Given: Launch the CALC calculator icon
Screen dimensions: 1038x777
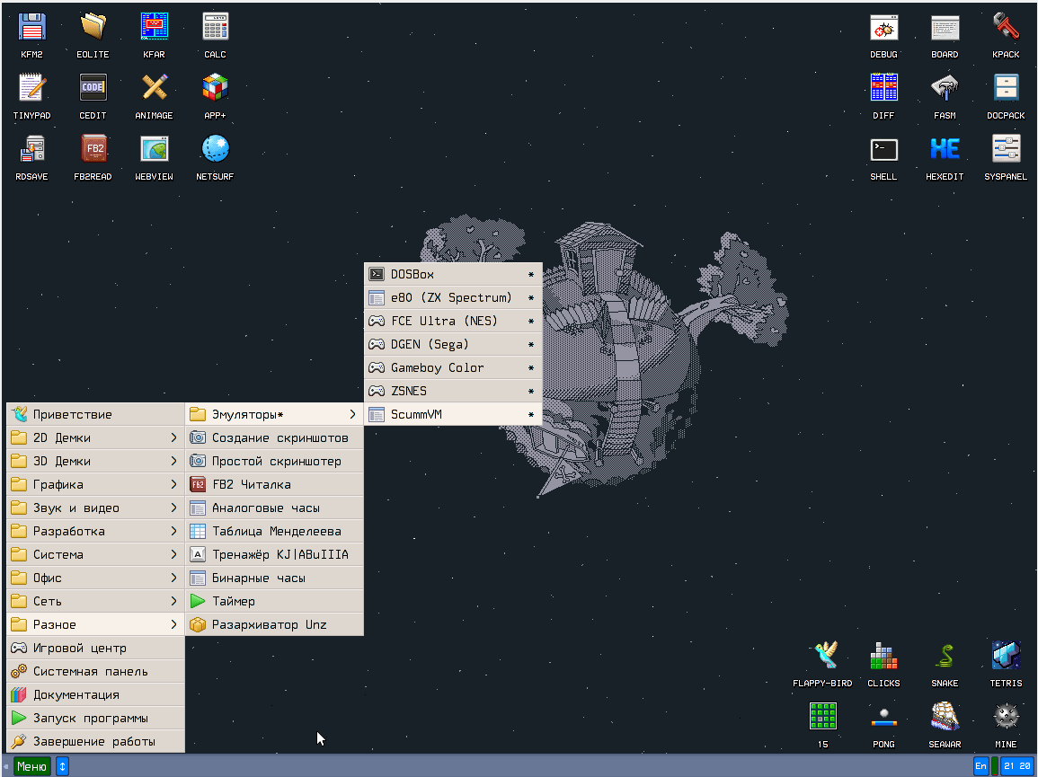Looking at the screenshot, I should (215, 28).
